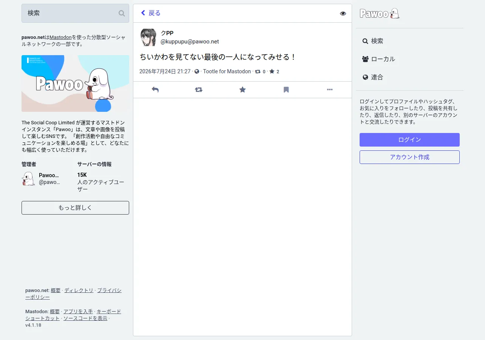Click the Pawoo banner image

pyautogui.click(x=75, y=83)
